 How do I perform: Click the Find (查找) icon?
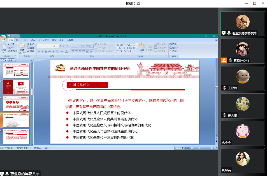coord(173,44)
